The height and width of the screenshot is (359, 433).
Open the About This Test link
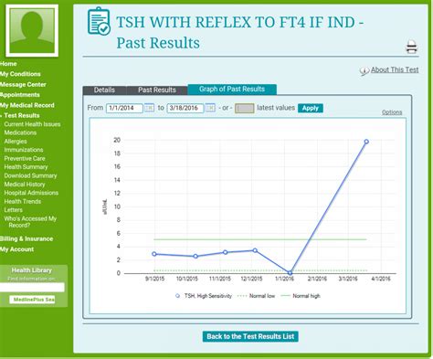[395, 69]
